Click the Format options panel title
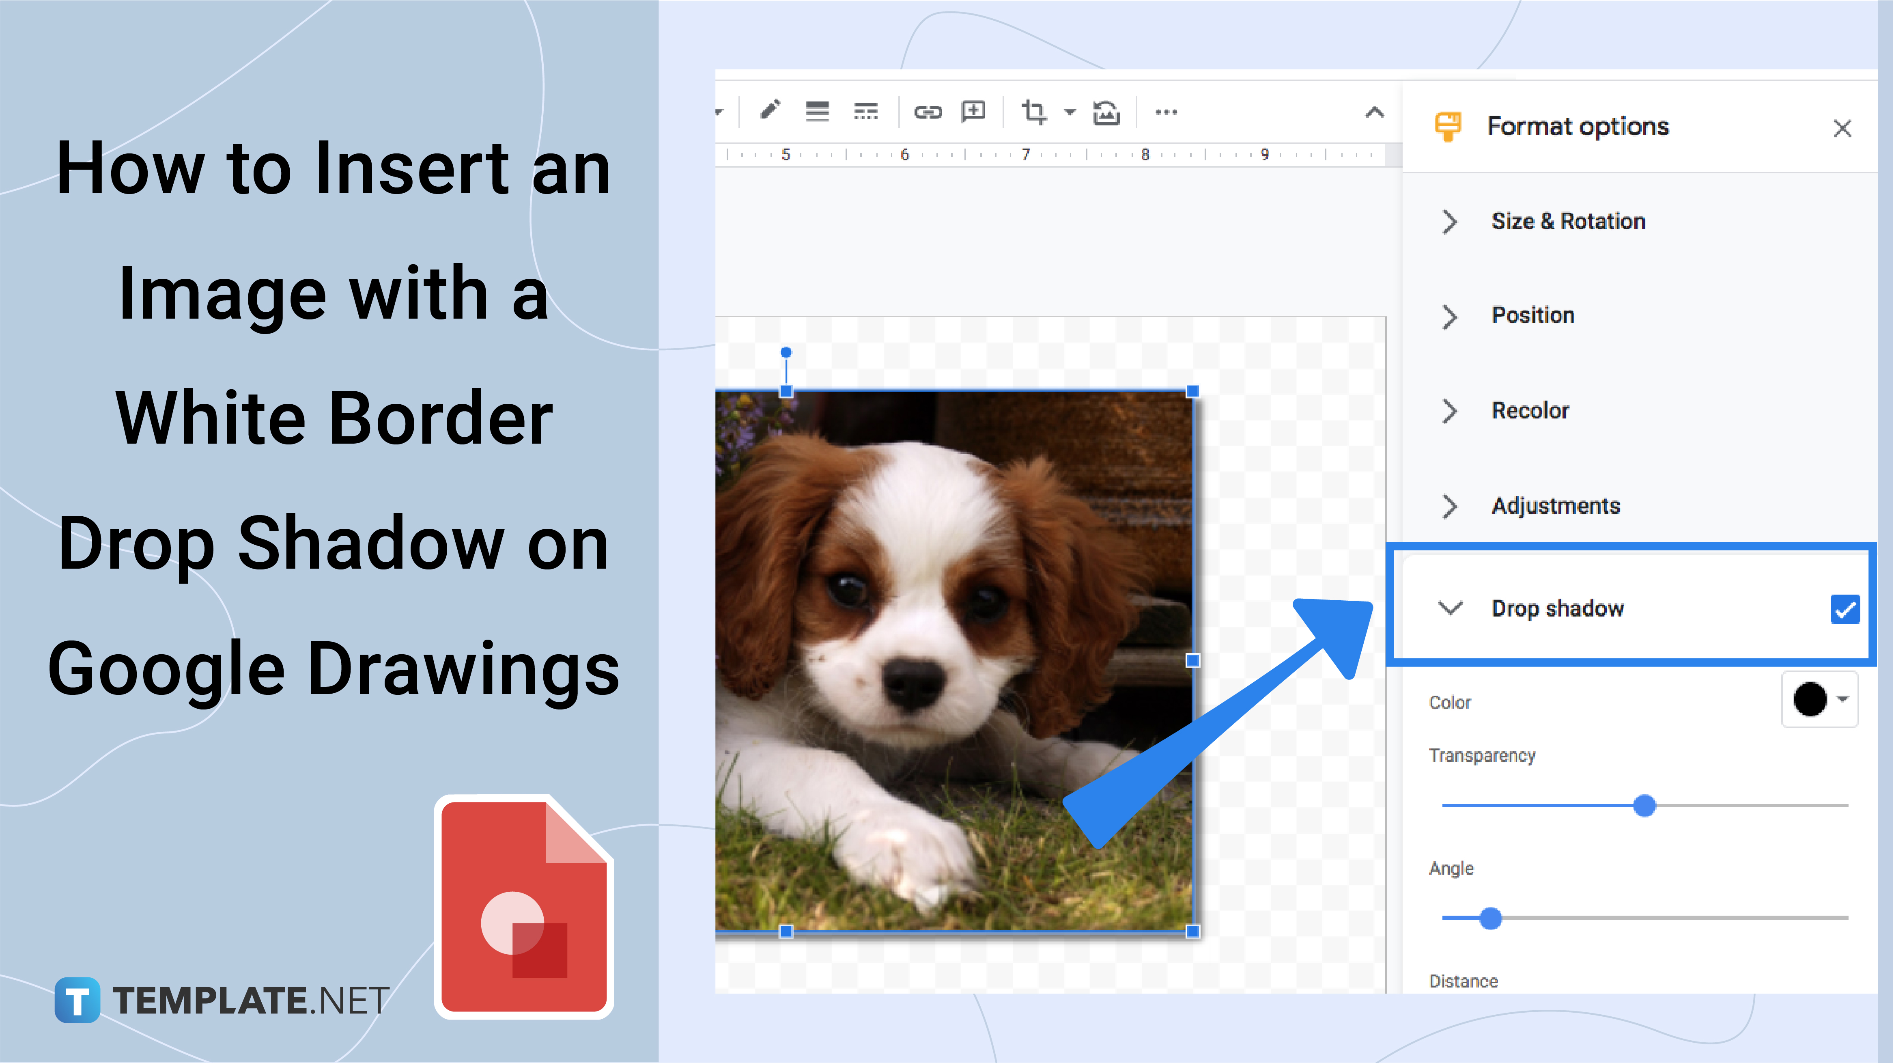 point(1574,126)
